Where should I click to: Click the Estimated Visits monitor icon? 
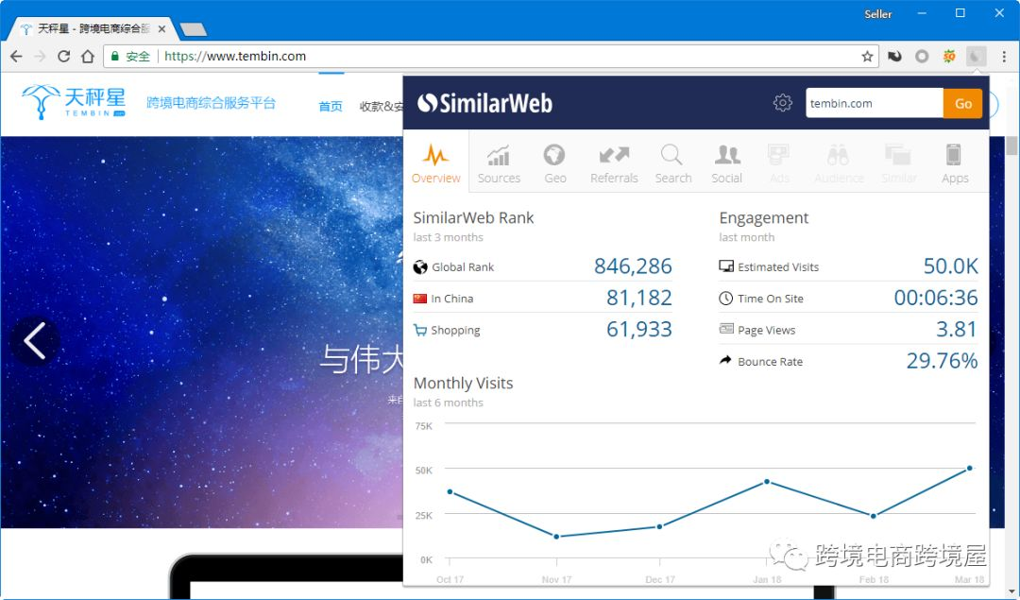coord(726,266)
